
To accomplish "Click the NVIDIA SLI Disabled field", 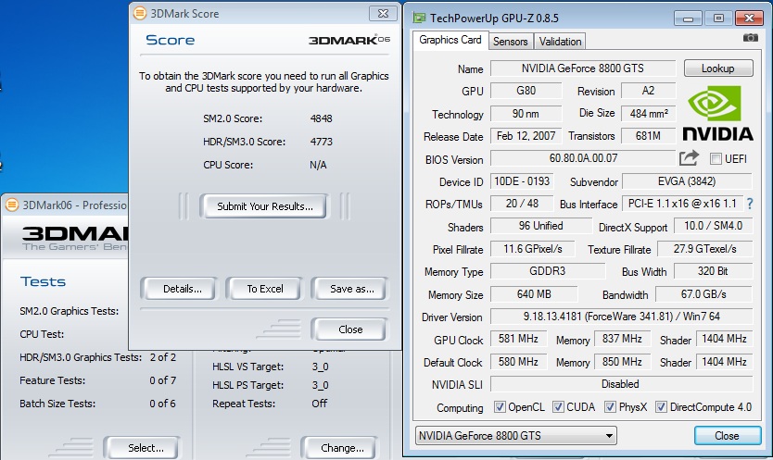I will tap(621, 384).
